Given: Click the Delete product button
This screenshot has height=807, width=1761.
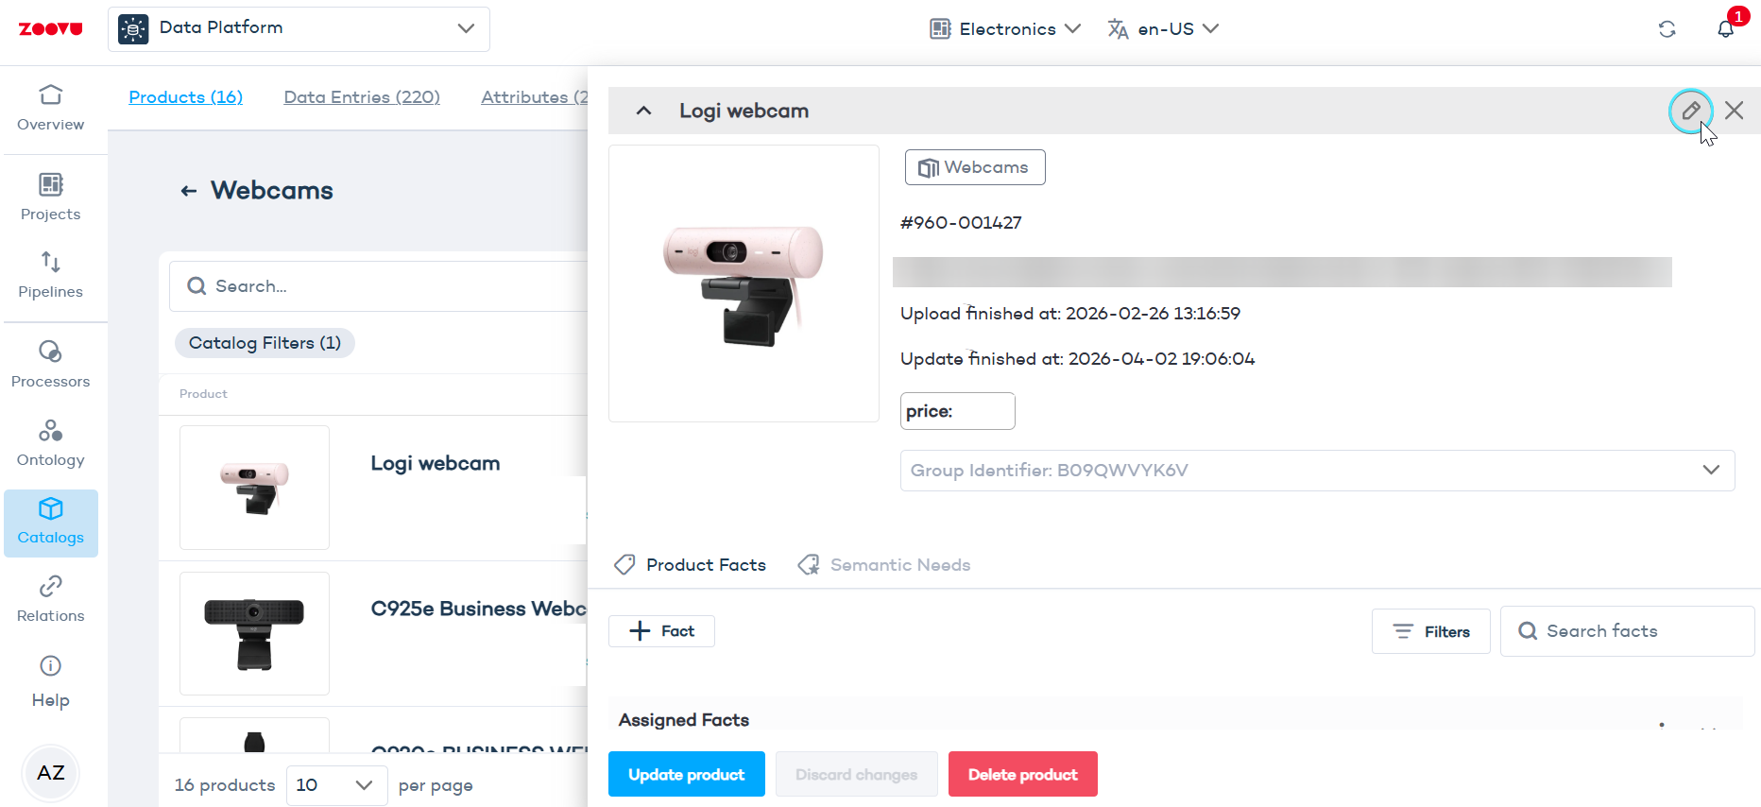Looking at the screenshot, I should tap(1022, 774).
